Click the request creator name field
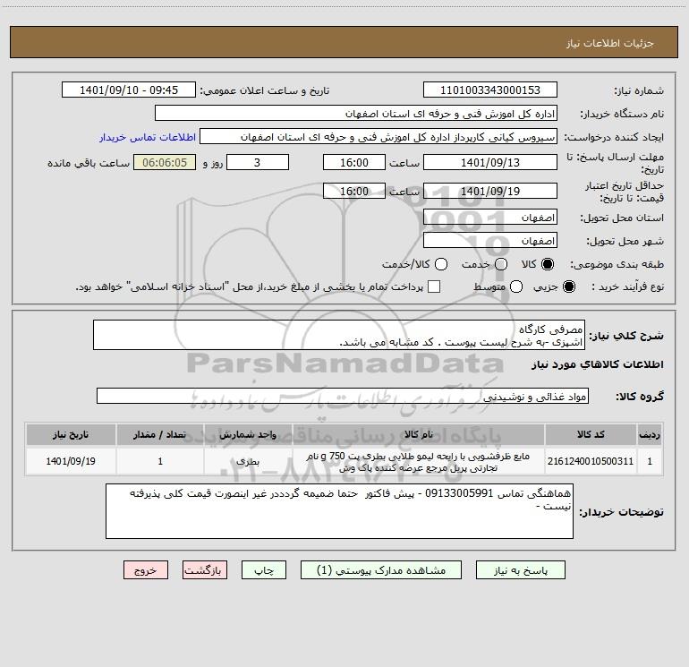The height and width of the screenshot is (667, 689). (379, 136)
